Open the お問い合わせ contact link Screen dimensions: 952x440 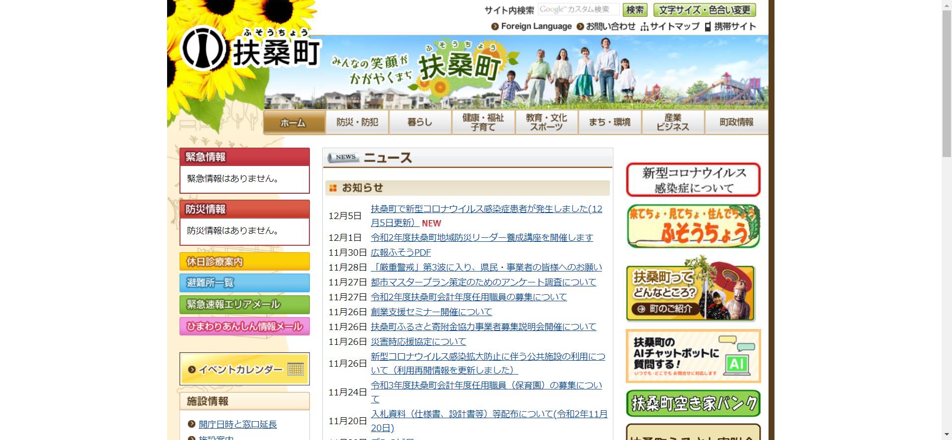click(x=610, y=26)
